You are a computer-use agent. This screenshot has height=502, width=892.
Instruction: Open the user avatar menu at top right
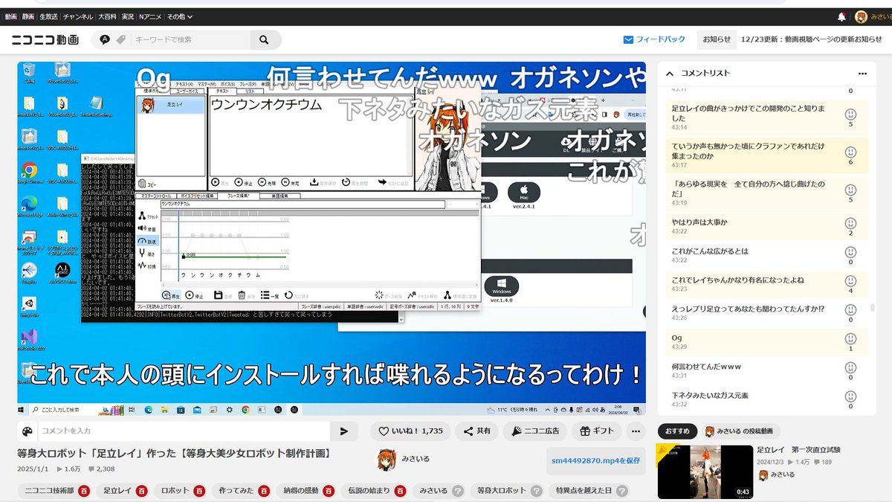coord(861,16)
